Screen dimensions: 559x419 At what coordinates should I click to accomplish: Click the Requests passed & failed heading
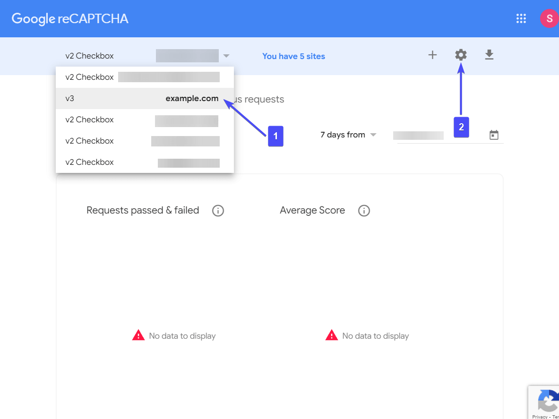pos(143,210)
